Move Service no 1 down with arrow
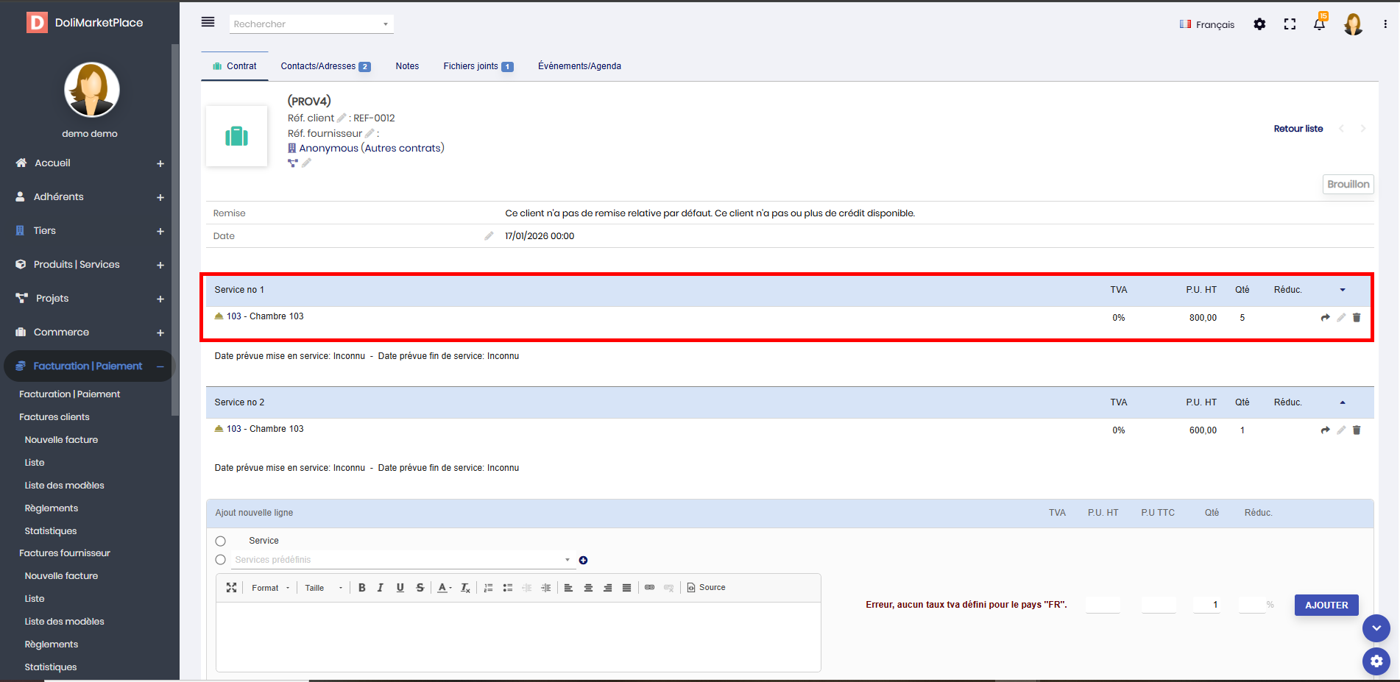The width and height of the screenshot is (1400, 682). tap(1343, 290)
